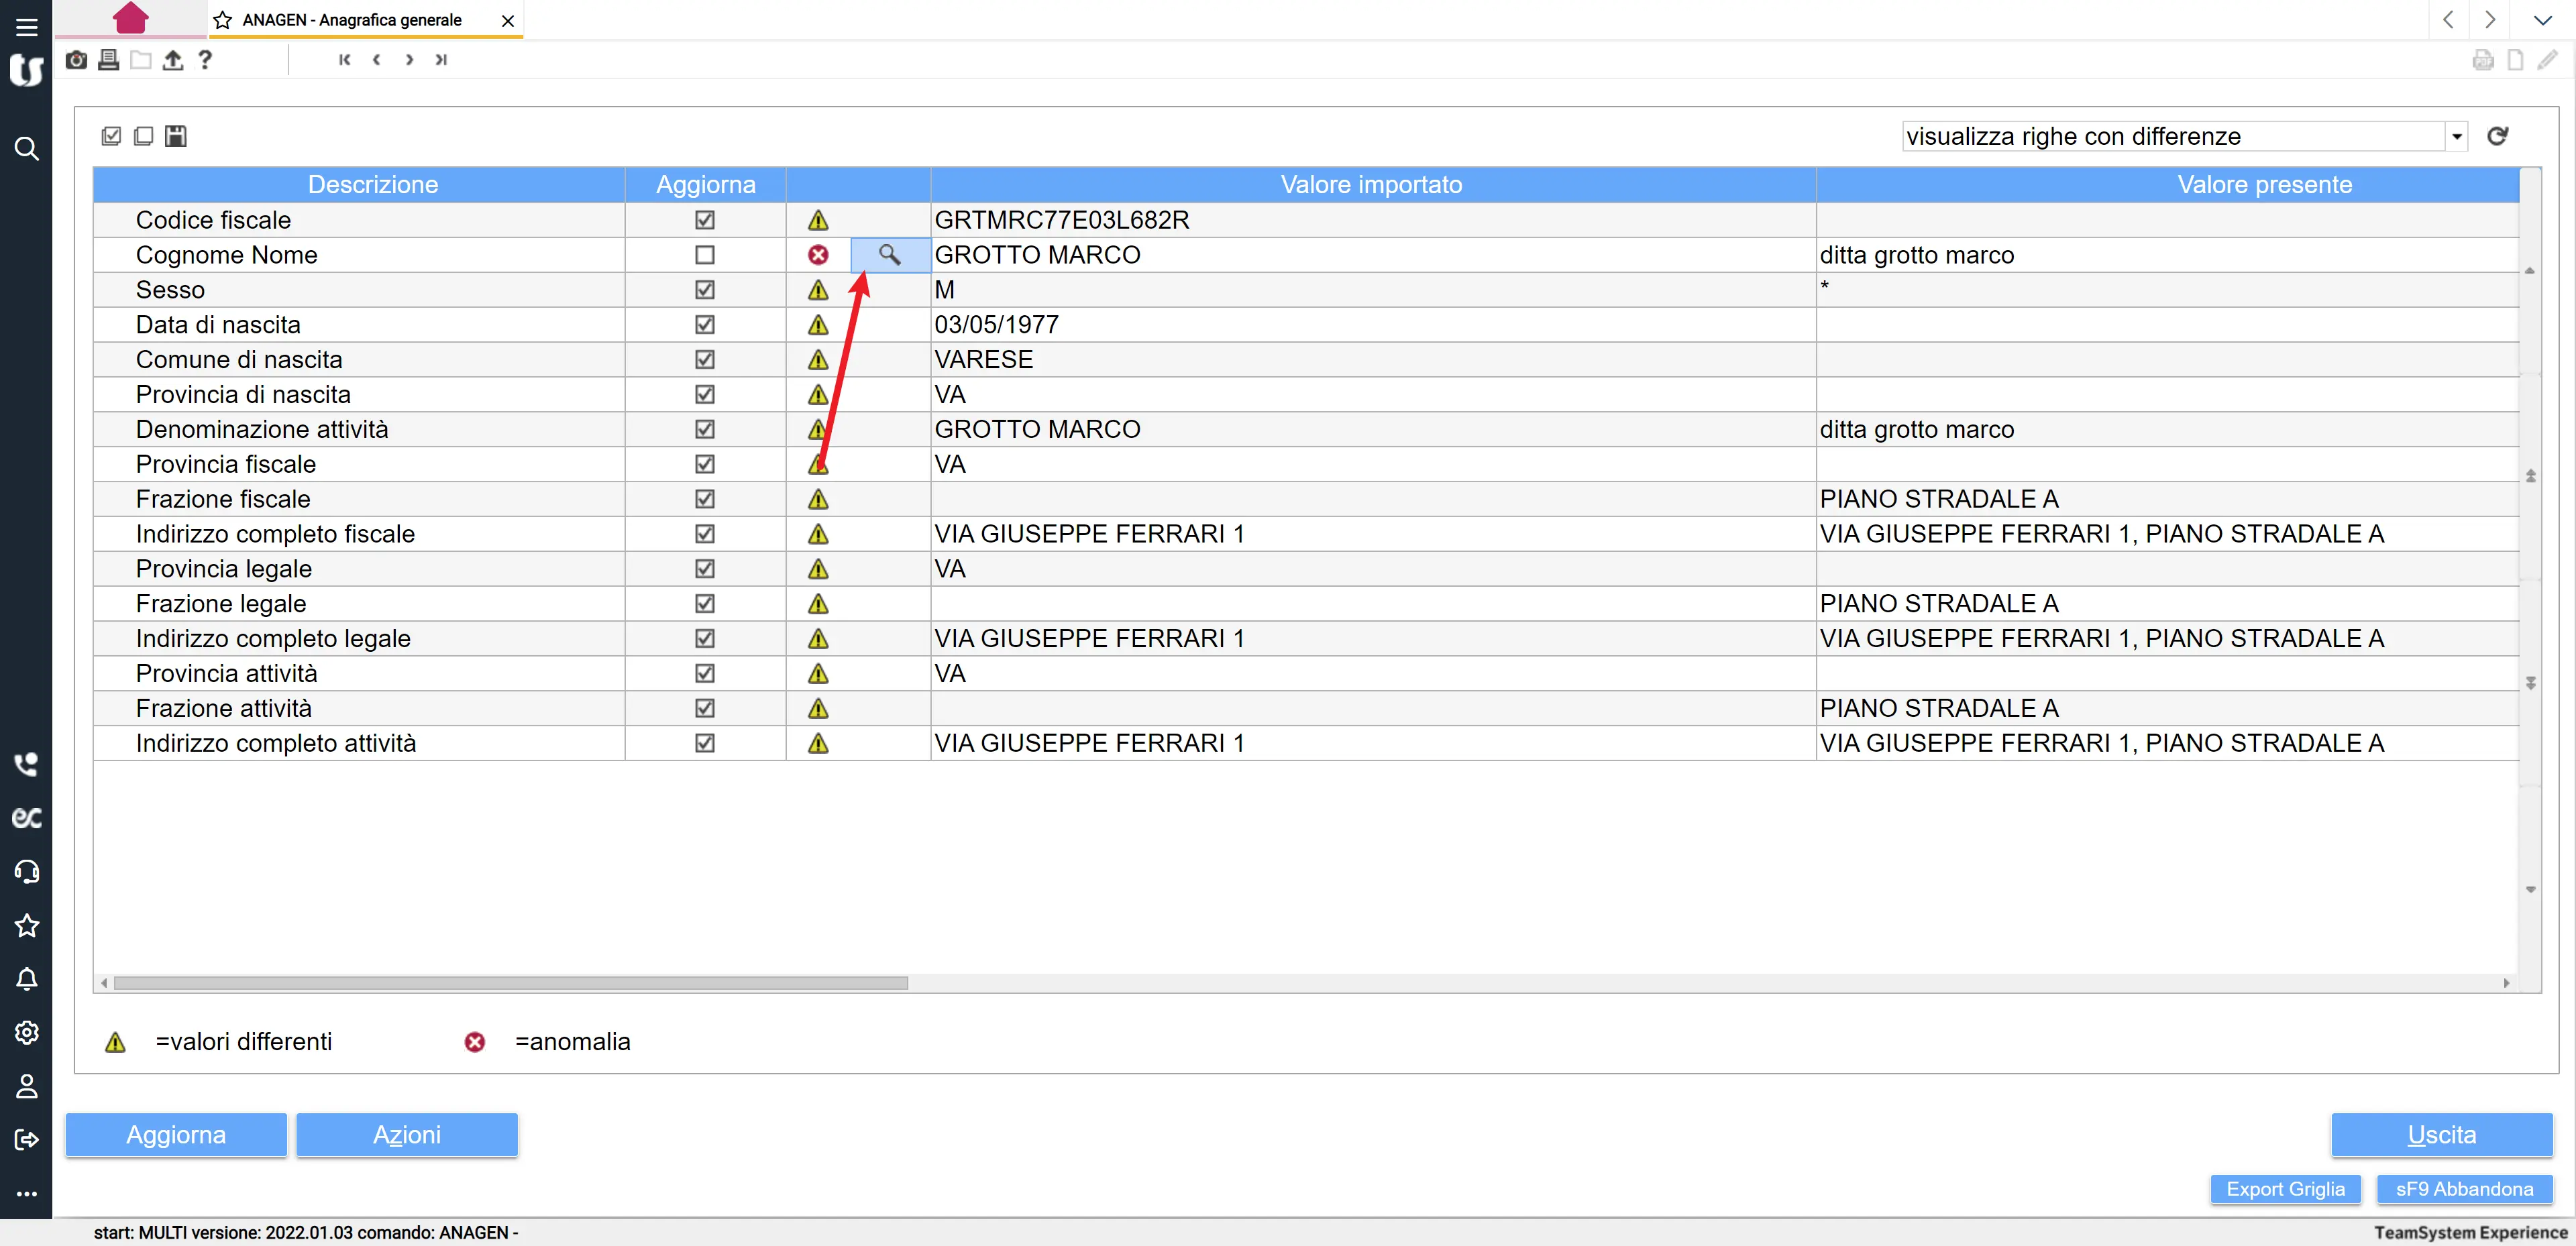Click the upload arrow toolbar icon

coord(173,60)
